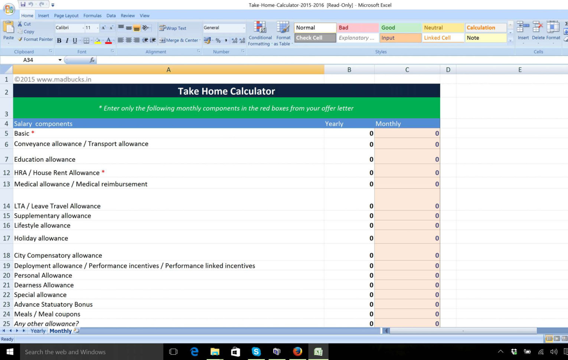The width and height of the screenshot is (568, 360).
Task: Open Conditional Formatting
Action: tap(260, 33)
